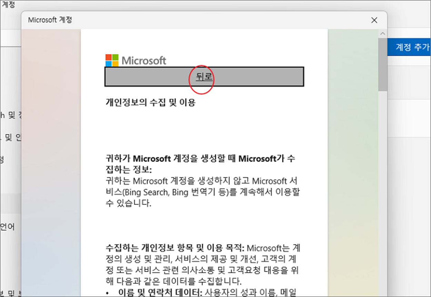This screenshot has height=297, width=431.
Task: Click the Microsoft logo in the dialog
Action: [136, 60]
